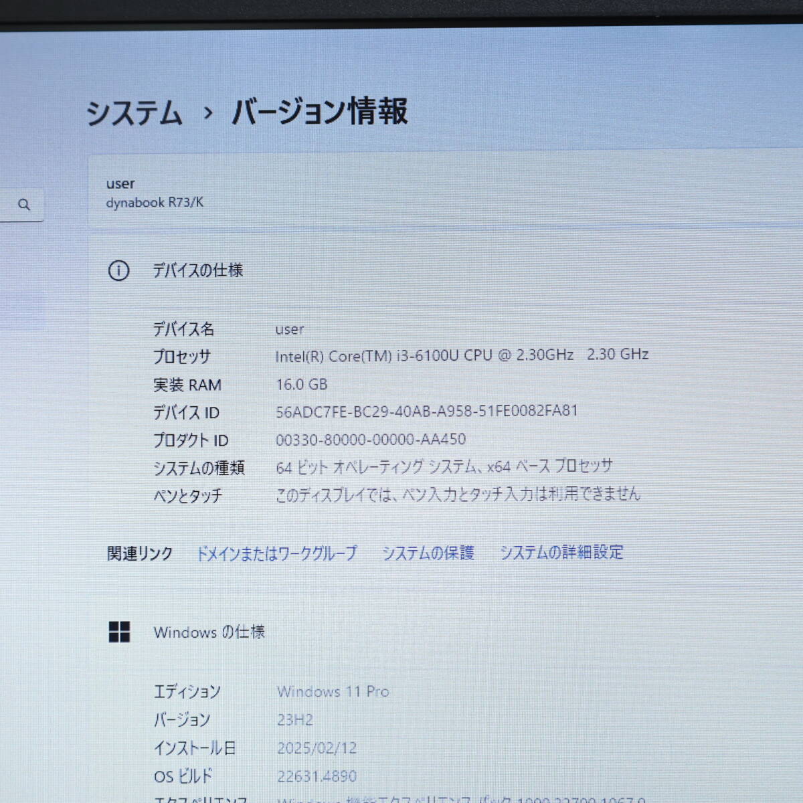Select the device ID 56ADC7FE value
The height and width of the screenshot is (803, 803).
tap(427, 411)
